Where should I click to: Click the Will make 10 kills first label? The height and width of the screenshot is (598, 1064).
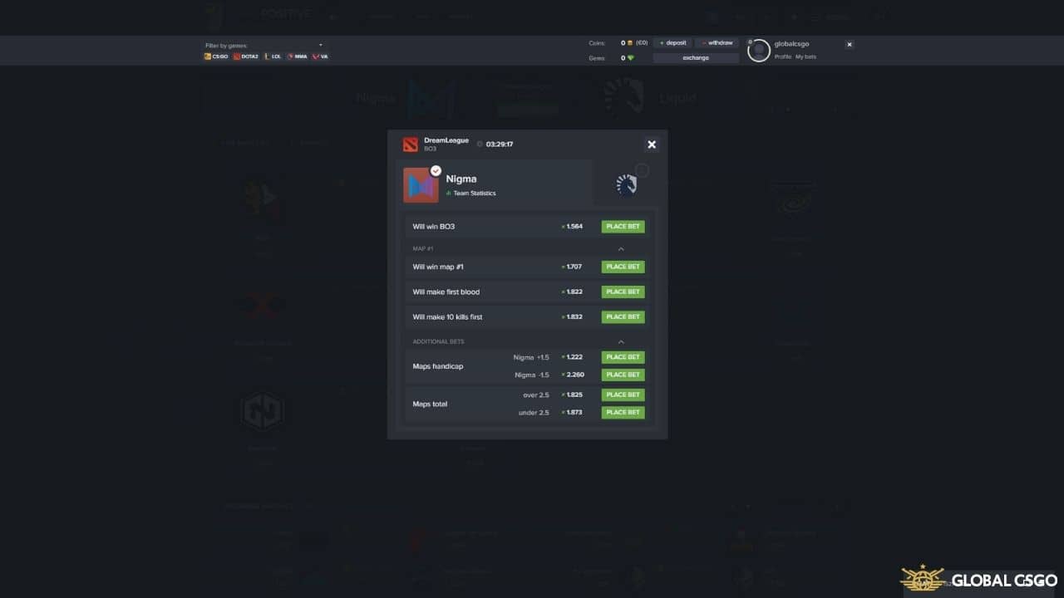tap(447, 317)
